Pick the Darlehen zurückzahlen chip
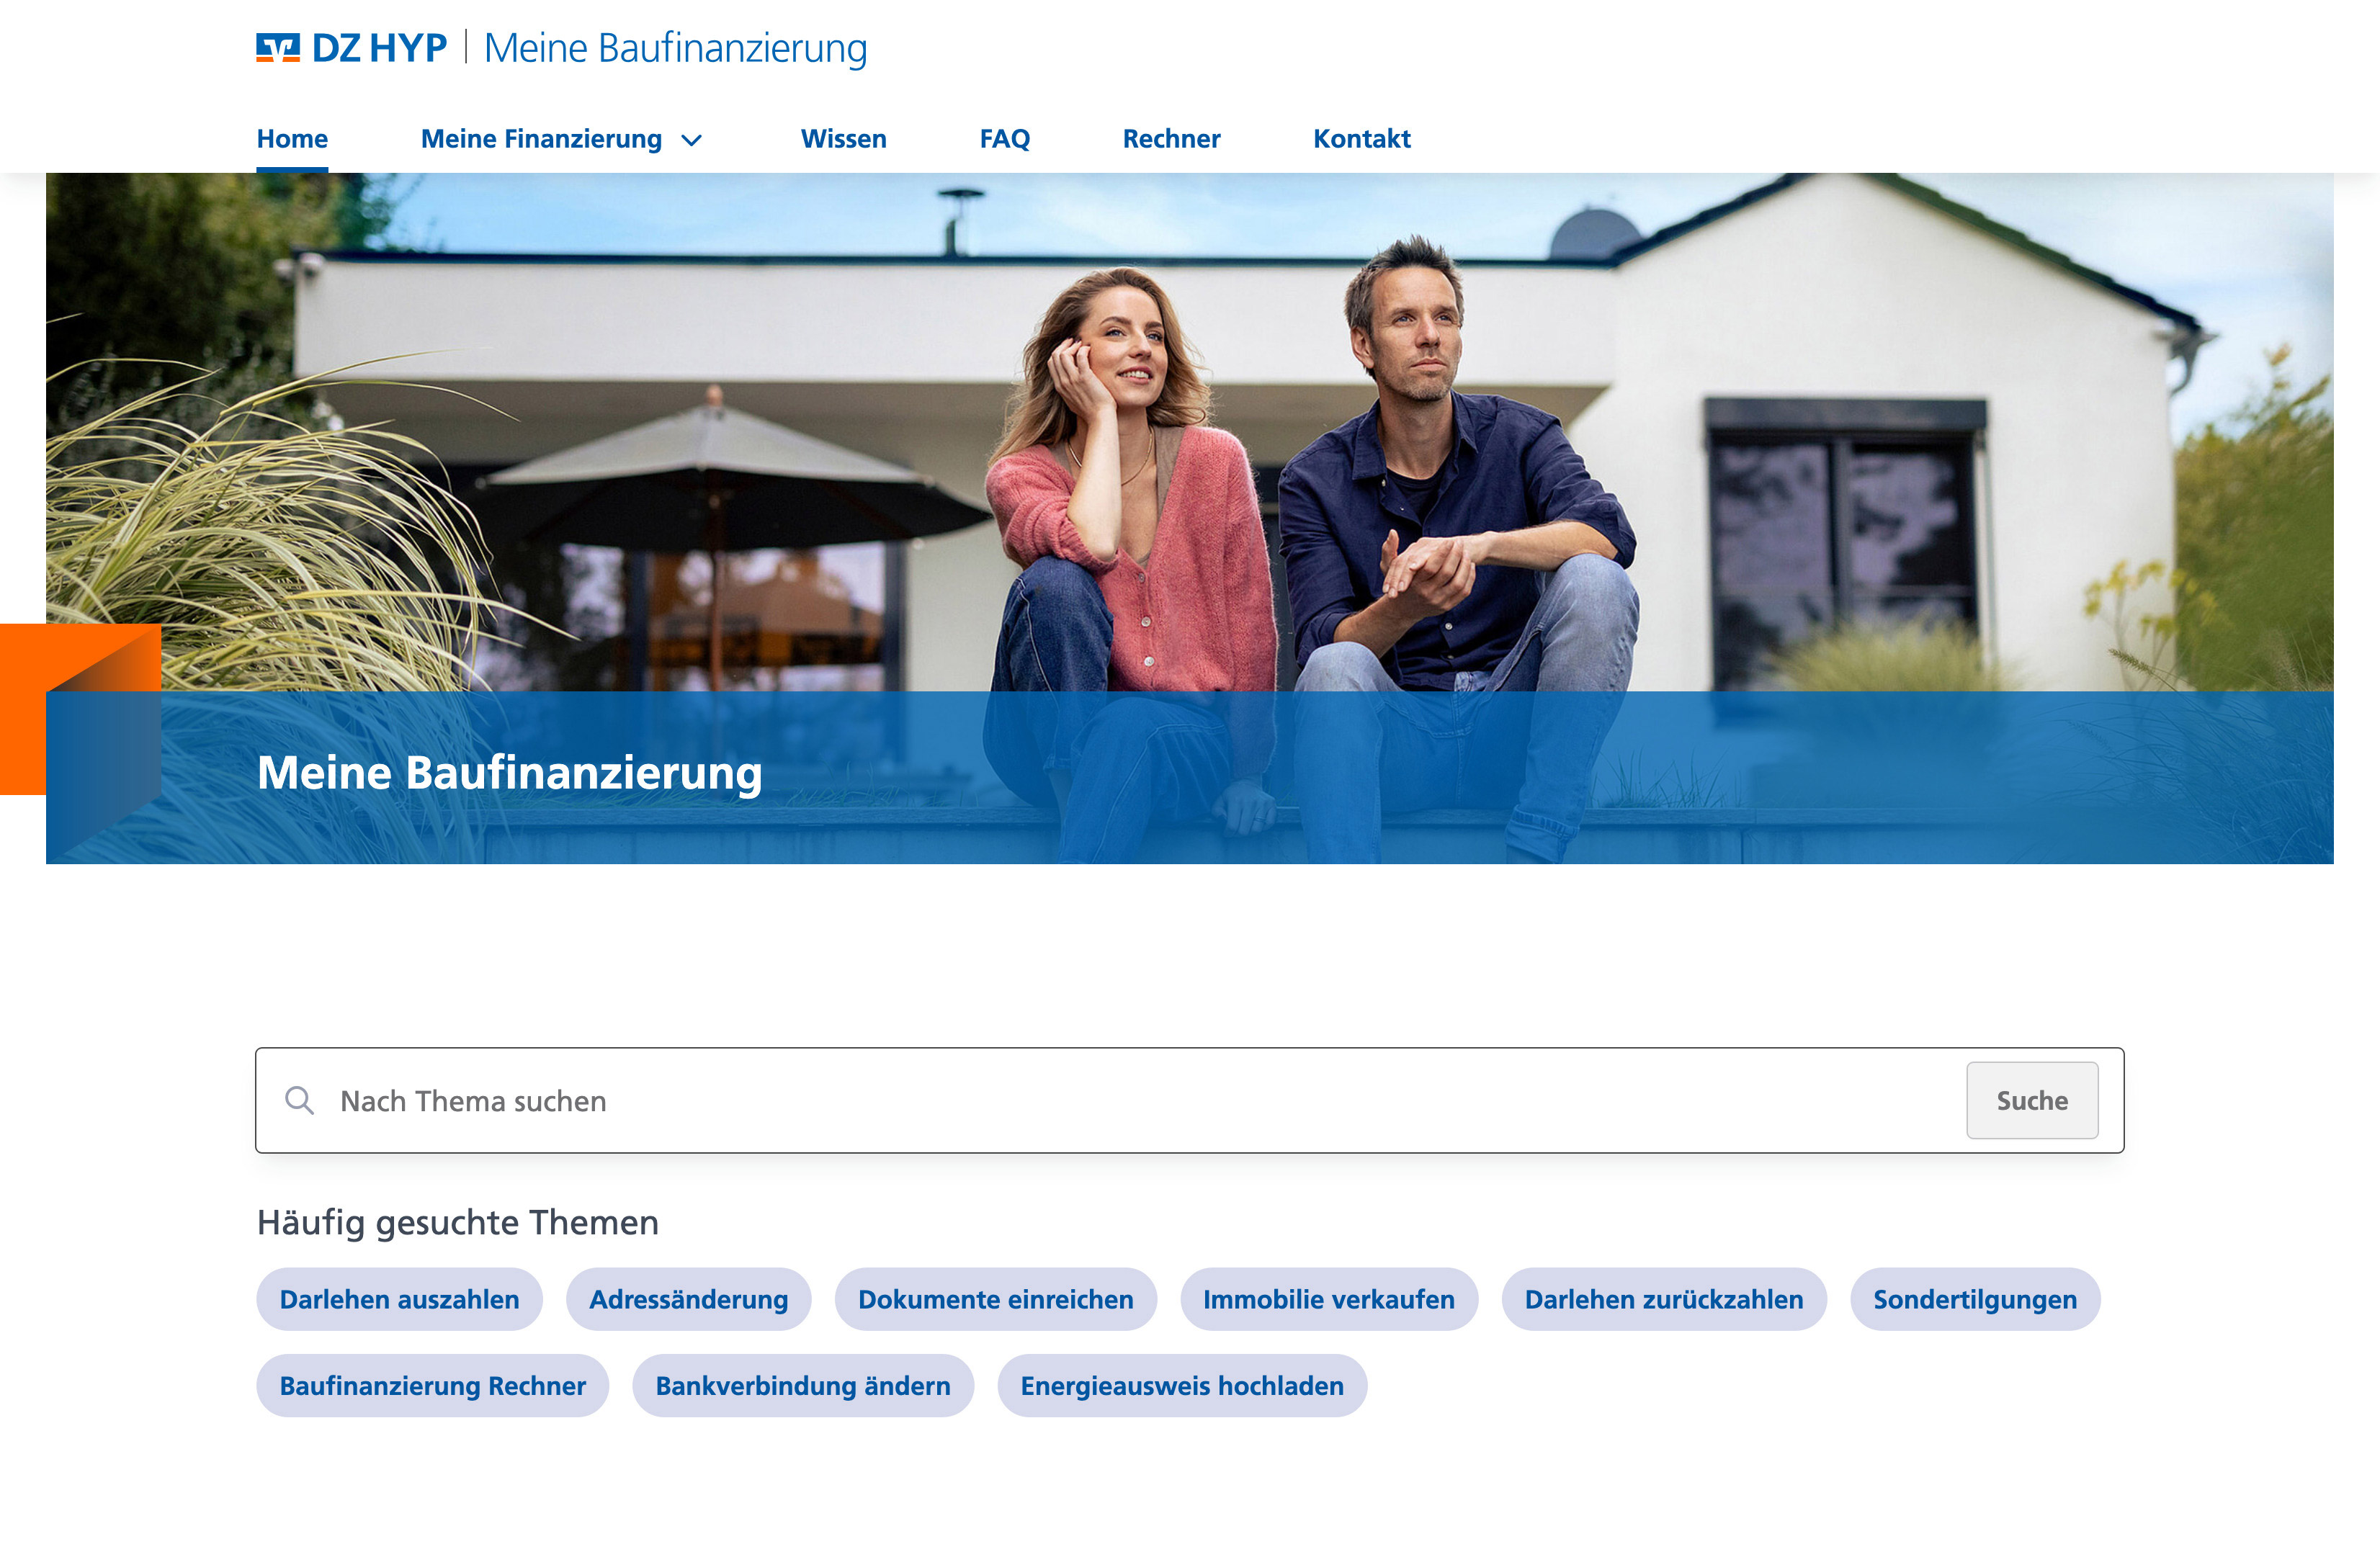Image resolution: width=2380 pixels, height=1557 pixels. pyautogui.click(x=1663, y=1299)
